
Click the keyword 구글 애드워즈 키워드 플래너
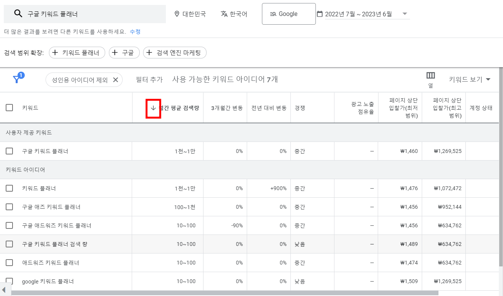click(57, 225)
